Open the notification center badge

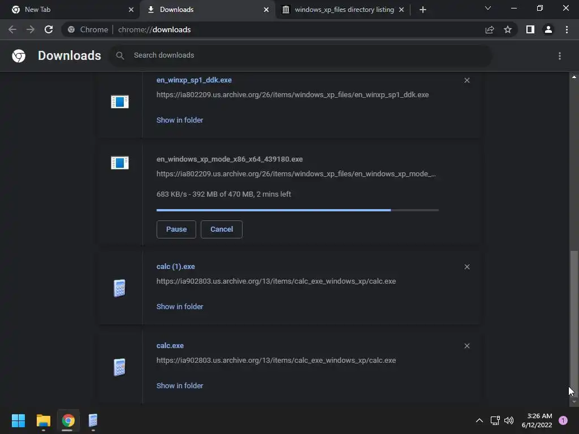[x=563, y=420]
